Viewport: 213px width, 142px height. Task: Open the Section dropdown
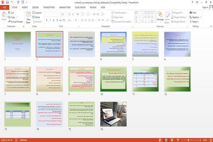tap(38, 22)
